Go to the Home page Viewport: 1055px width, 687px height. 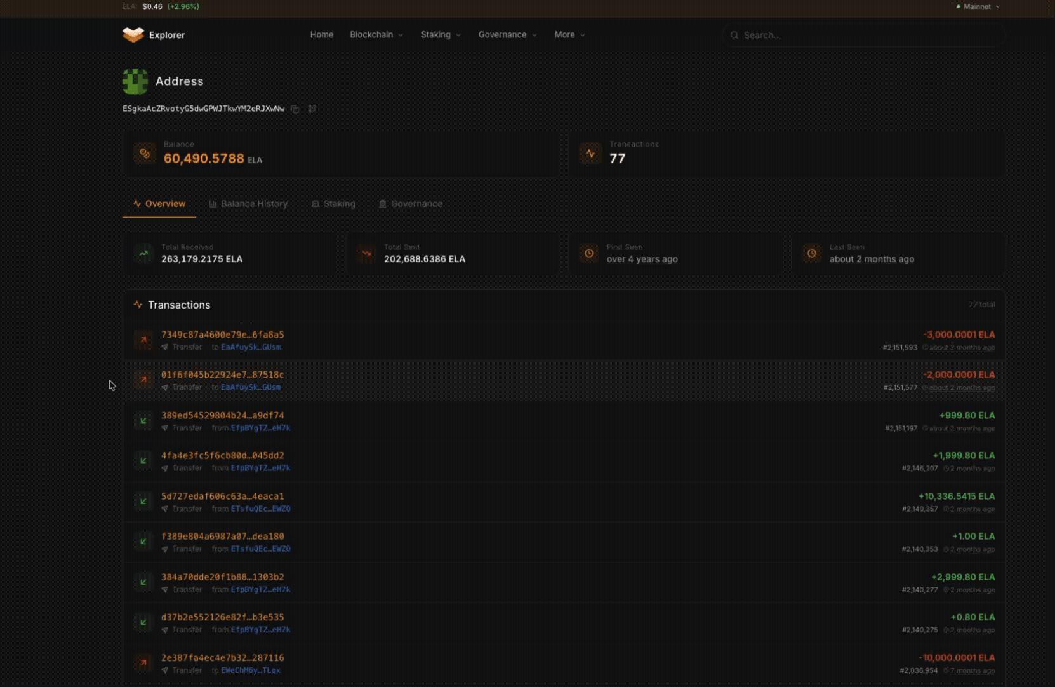(321, 35)
